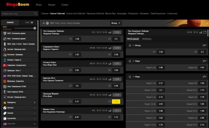The height and width of the screenshot is (128, 209).
Task: Collapse the Баскетбол sport section
Action: click(x=34, y=119)
